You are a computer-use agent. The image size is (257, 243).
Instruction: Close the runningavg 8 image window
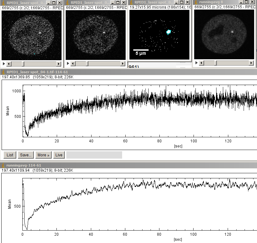(x=252, y=2)
